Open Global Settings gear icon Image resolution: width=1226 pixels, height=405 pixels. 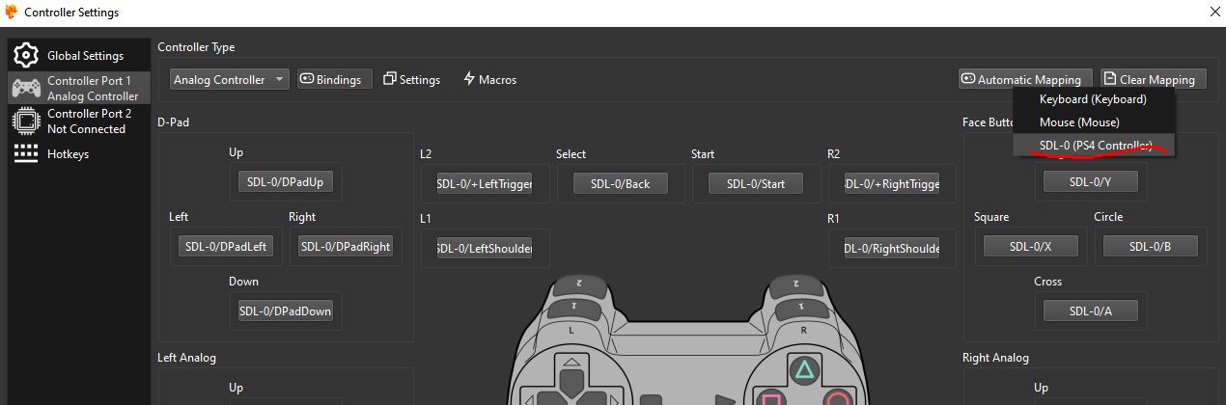(26, 55)
